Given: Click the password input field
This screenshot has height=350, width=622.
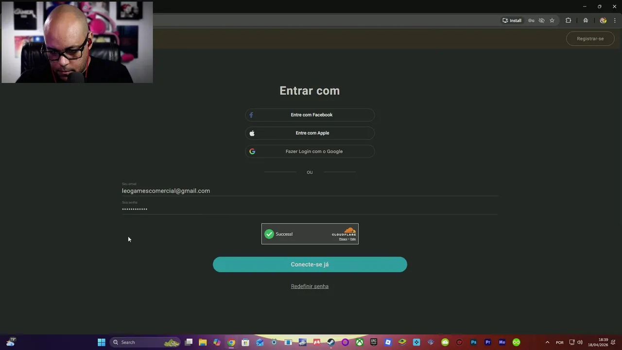Looking at the screenshot, I should point(310,209).
